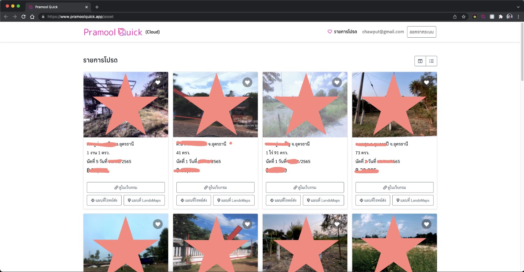This screenshot has height=272, width=524.
Task: Click the photo of the 1 ไร่ 91 ตรว. card
Action: (305, 105)
